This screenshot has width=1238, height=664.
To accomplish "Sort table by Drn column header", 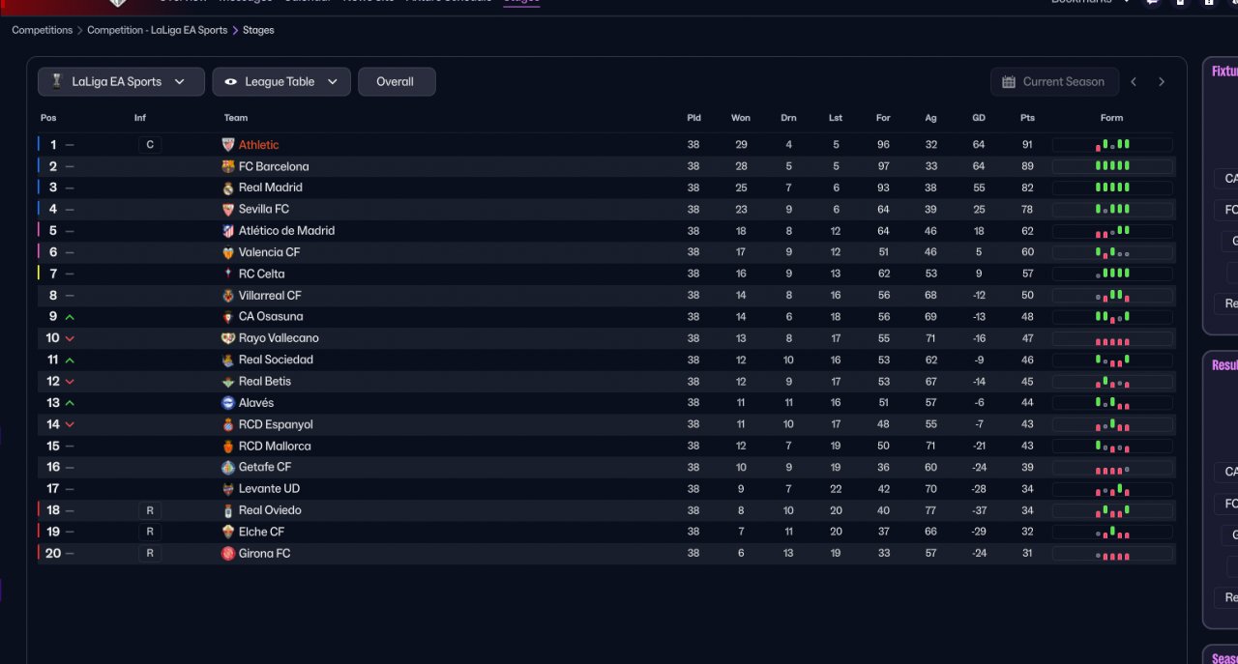I will pyautogui.click(x=788, y=118).
